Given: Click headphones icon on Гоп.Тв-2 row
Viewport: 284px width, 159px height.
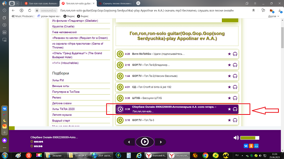Looking at the screenshot, I should [235, 76].
